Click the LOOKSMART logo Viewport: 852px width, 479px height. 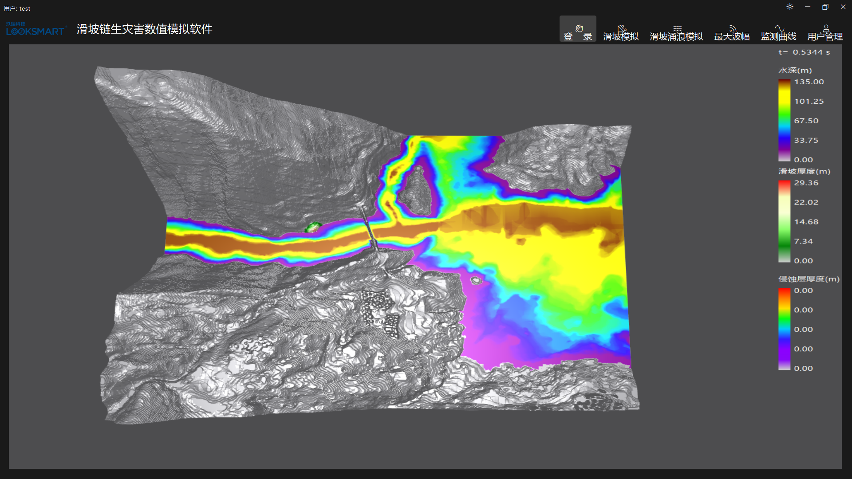coord(35,30)
